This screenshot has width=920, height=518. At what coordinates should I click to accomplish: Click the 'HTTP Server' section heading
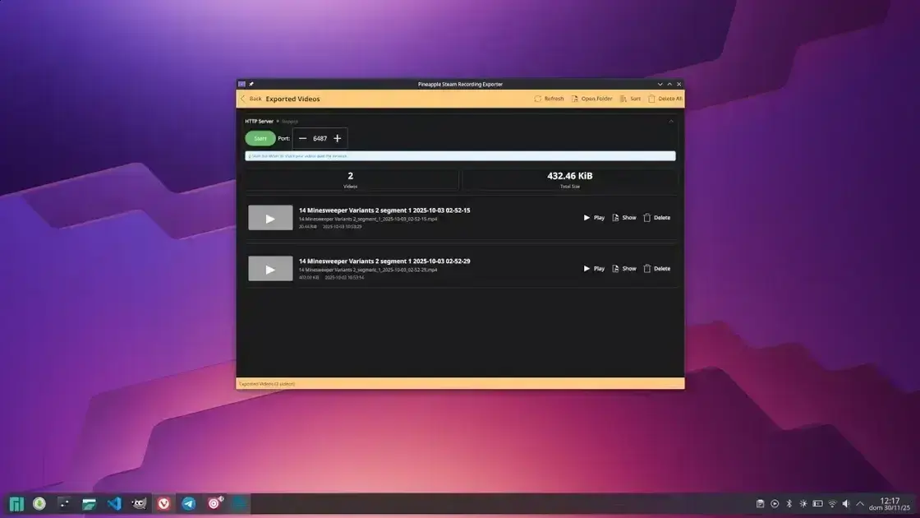click(259, 122)
